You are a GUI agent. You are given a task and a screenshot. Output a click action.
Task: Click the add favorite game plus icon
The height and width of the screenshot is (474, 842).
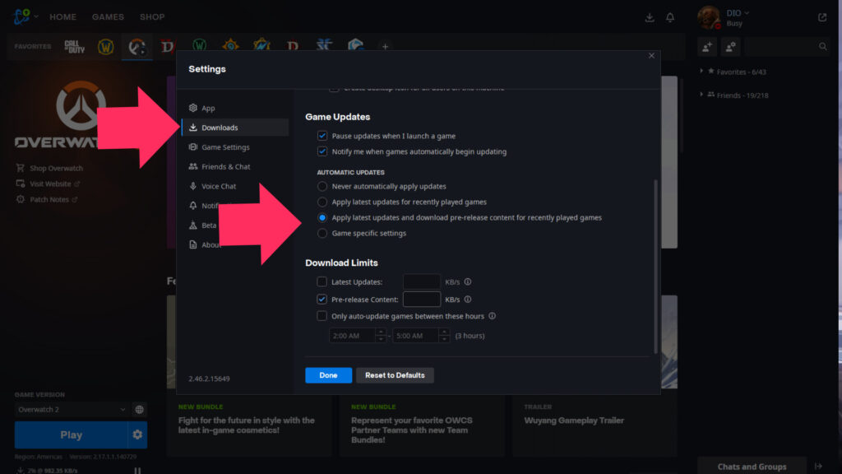click(x=385, y=47)
